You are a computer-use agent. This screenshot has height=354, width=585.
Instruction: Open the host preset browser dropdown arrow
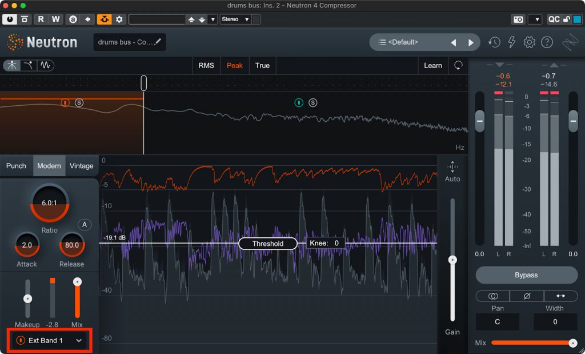tap(213, 19)
